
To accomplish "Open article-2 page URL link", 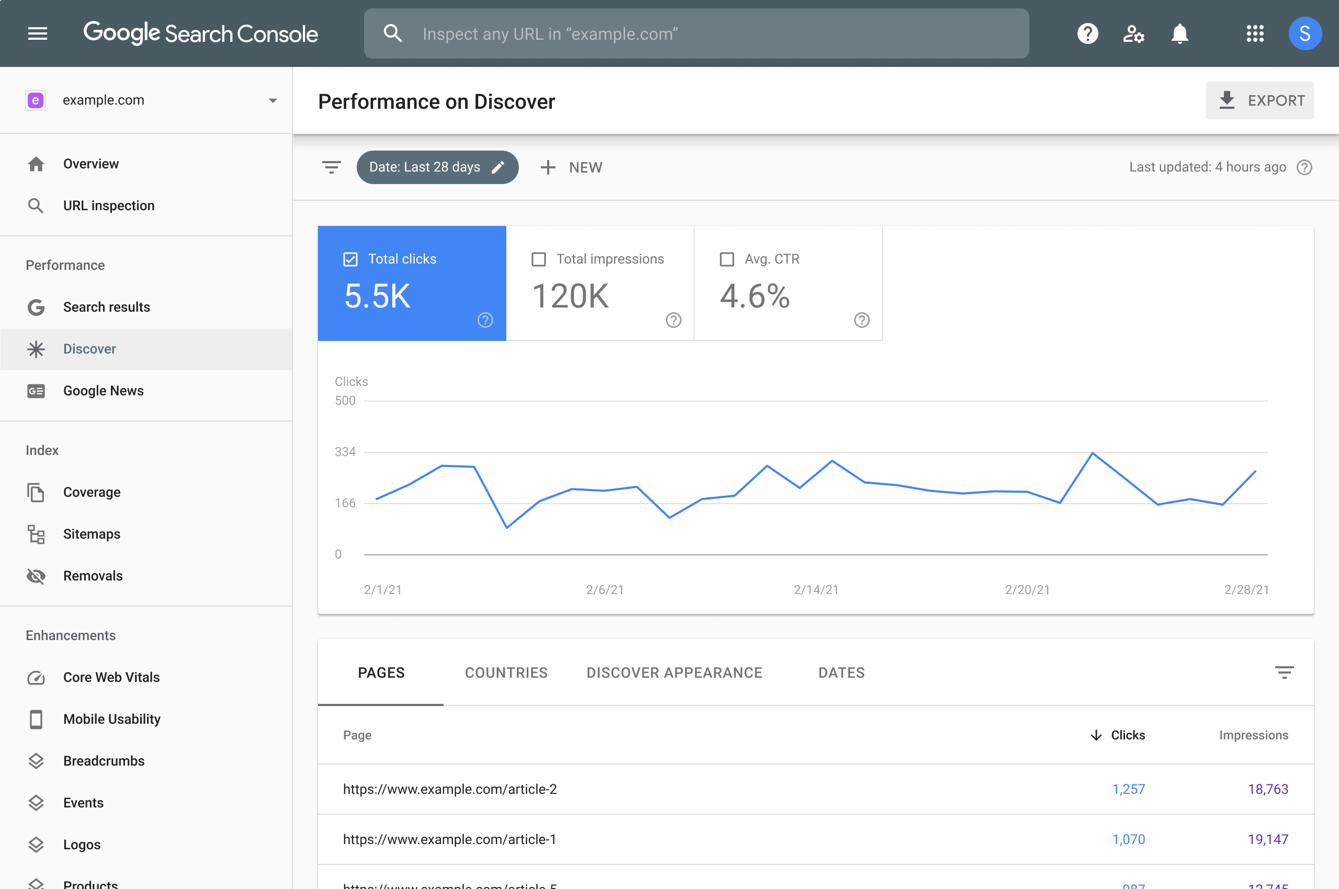I will [x=449, y=789].
